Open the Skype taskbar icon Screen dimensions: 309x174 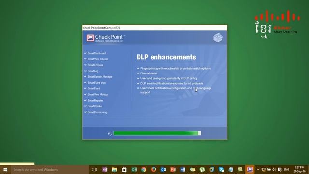pos(221,170)
